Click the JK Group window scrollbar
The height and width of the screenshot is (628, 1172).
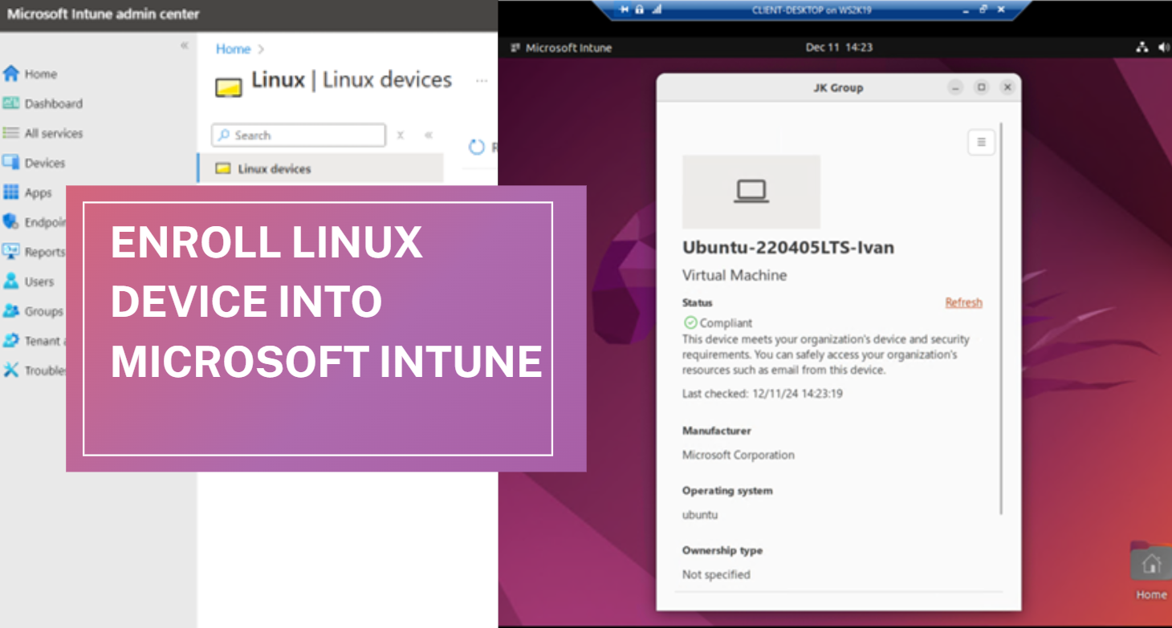tap(1002, 318)
